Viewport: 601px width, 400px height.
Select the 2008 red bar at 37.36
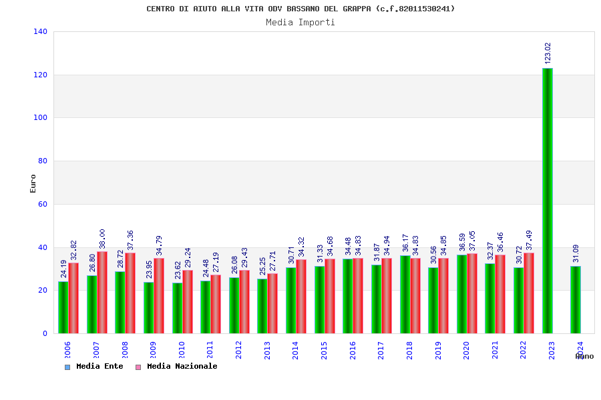(130, 293)
